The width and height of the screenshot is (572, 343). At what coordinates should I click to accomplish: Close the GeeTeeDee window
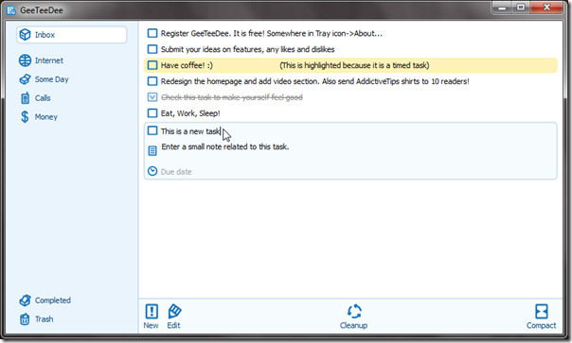[x=546, y=8]
